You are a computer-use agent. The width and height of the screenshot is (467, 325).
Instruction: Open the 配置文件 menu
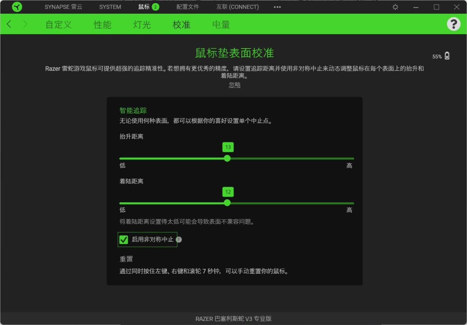coord(188,6)
